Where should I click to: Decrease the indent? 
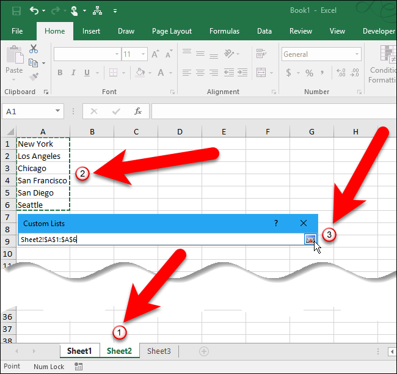click(229, 73)
